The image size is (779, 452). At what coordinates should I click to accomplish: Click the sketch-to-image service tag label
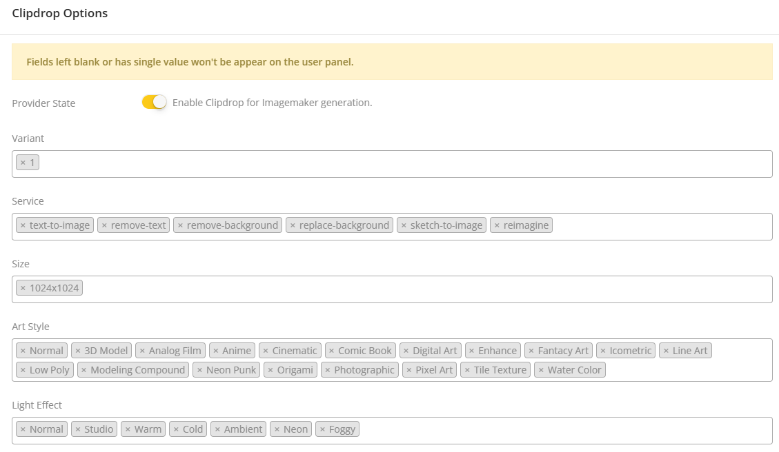[446, 225]
